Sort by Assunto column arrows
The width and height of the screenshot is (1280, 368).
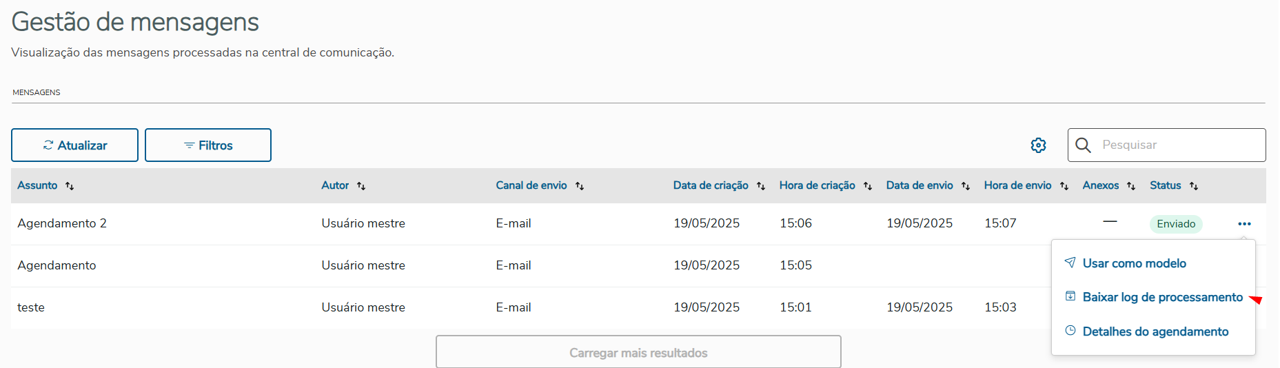70,186
